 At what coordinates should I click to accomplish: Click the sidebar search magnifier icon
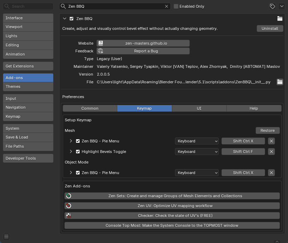point(7,6)
